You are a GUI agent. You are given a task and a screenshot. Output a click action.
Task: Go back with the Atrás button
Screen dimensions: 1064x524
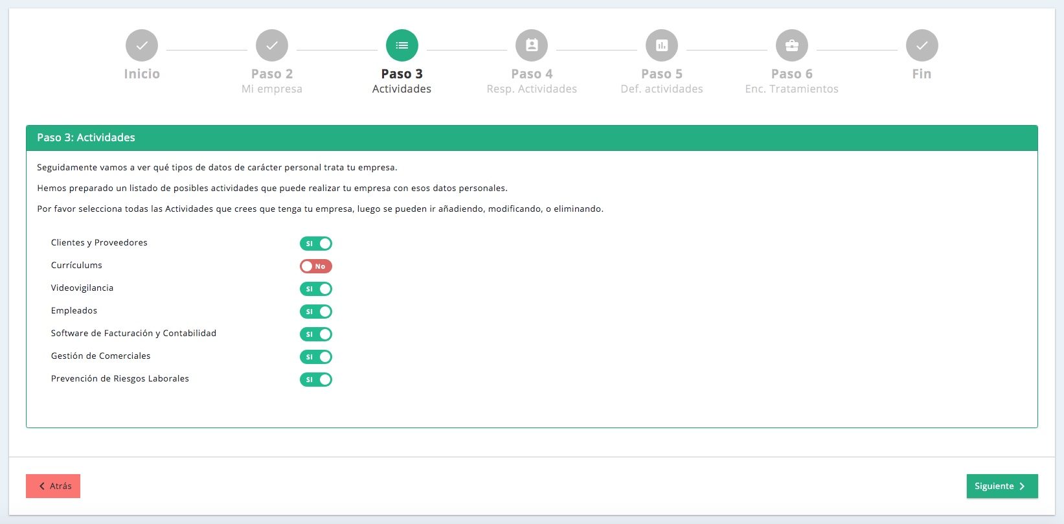click(53, 486)
